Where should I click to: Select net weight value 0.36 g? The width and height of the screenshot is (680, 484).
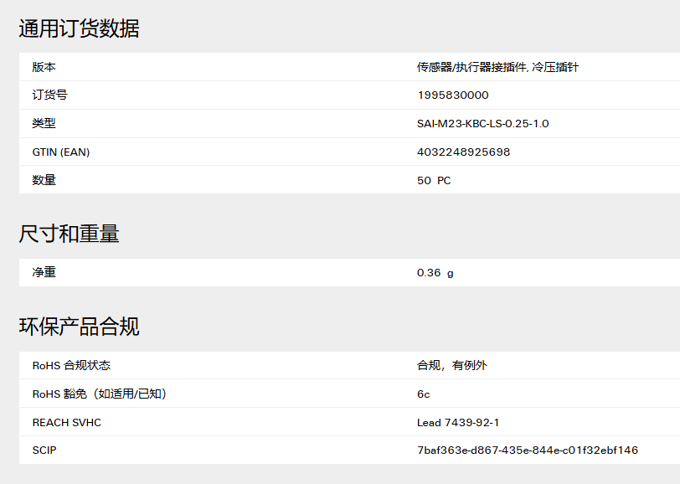pyautogui.click(x=435, y=273)
